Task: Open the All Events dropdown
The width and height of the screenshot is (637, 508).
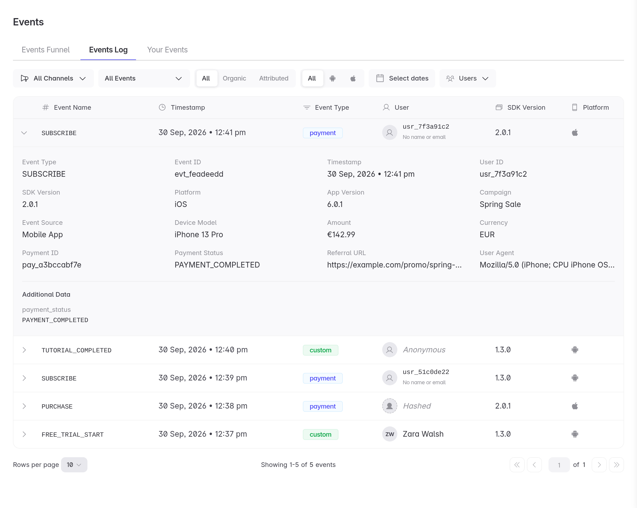Action: coord(144,78)
